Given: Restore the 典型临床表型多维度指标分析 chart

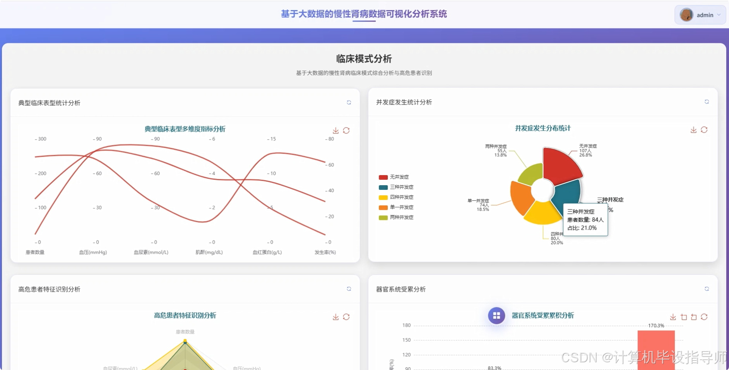Looking at the screenshot, I should point(346,131).
